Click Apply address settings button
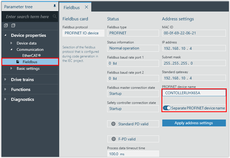The width and height of the screenshot is (230, 158). 194,123
